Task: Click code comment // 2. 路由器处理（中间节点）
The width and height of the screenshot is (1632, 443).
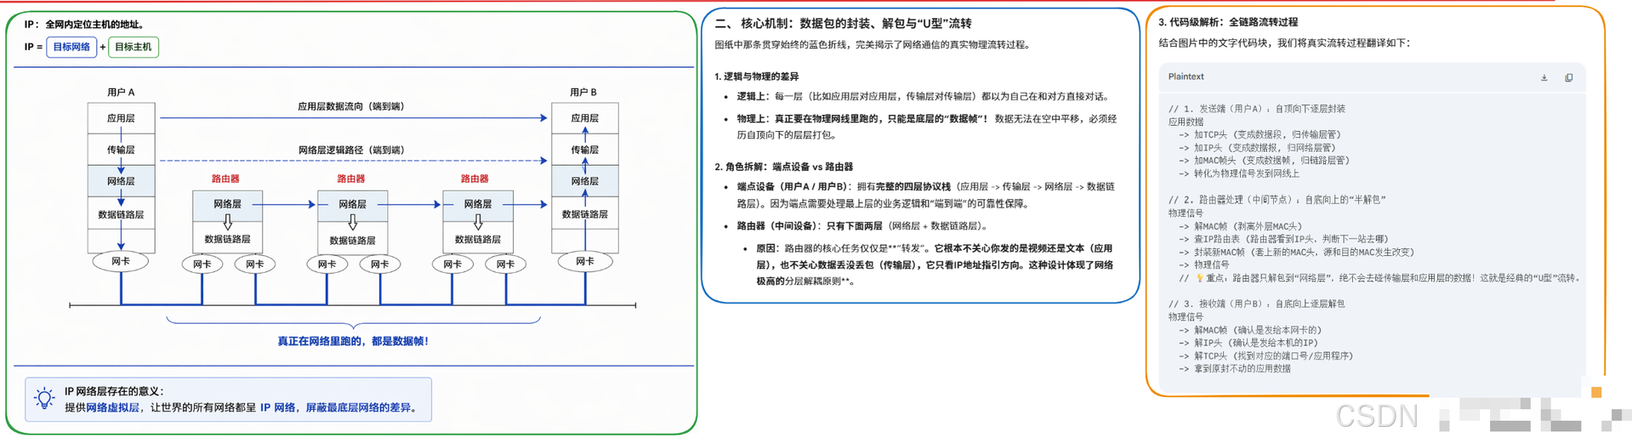Action: coord(1277,200)
